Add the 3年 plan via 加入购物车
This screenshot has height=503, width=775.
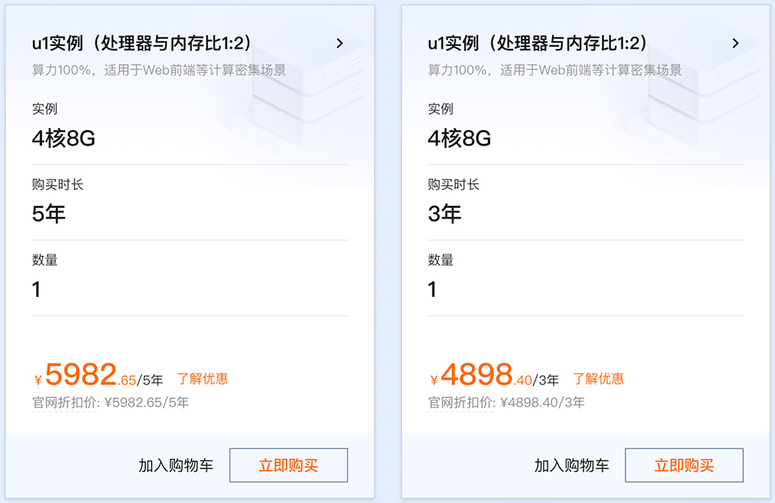(572, 466)
